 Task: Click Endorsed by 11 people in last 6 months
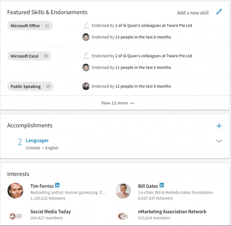pyautogui.click(x=131, y=67)
